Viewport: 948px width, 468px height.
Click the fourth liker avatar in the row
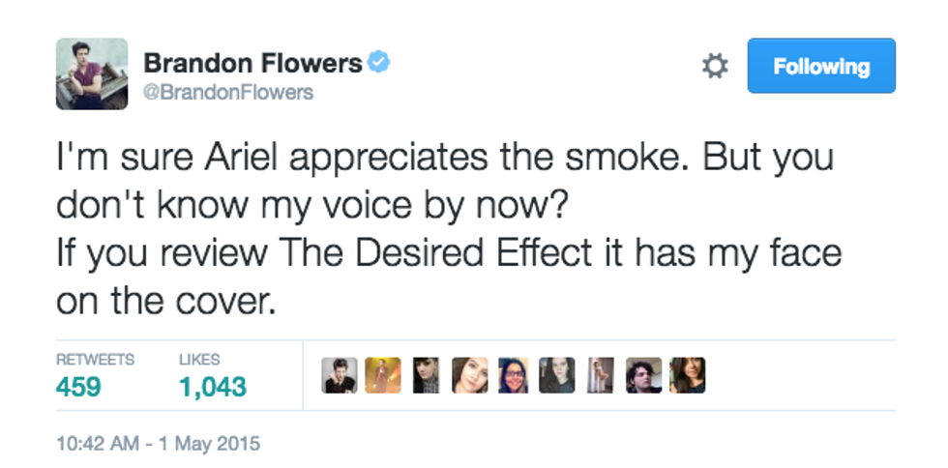click(470, 375)
